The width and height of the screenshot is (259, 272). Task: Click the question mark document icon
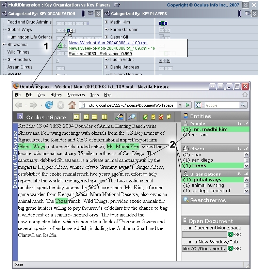153,117
